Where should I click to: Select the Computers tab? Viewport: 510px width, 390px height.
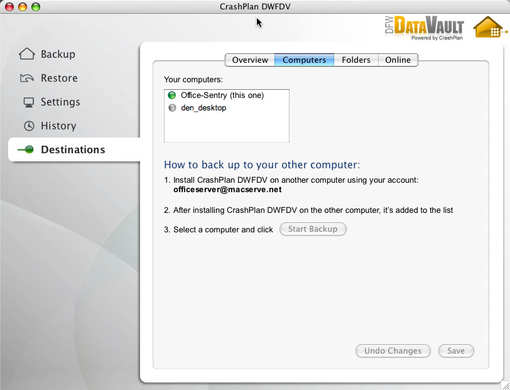tap(304, 60)
